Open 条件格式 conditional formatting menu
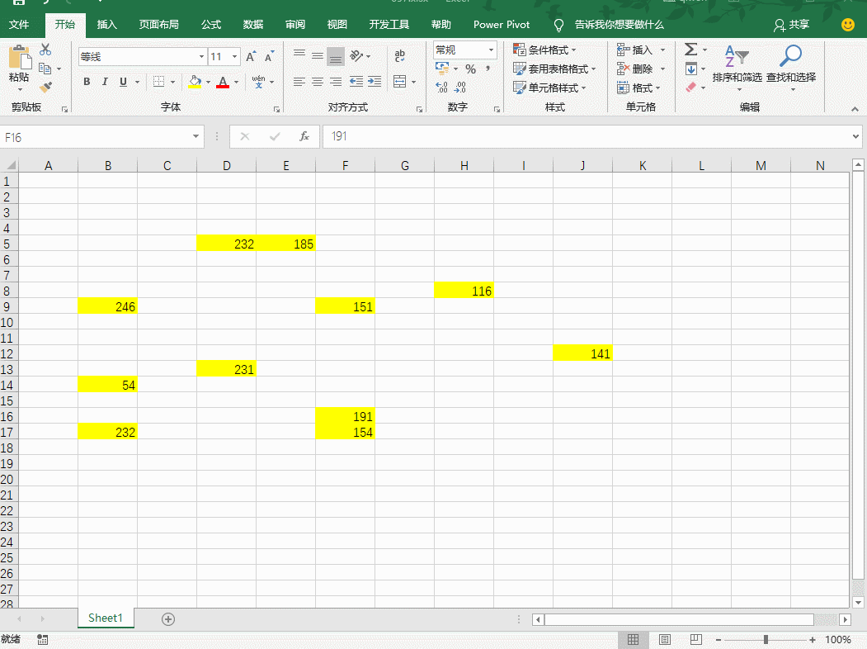 pos(544,50)
